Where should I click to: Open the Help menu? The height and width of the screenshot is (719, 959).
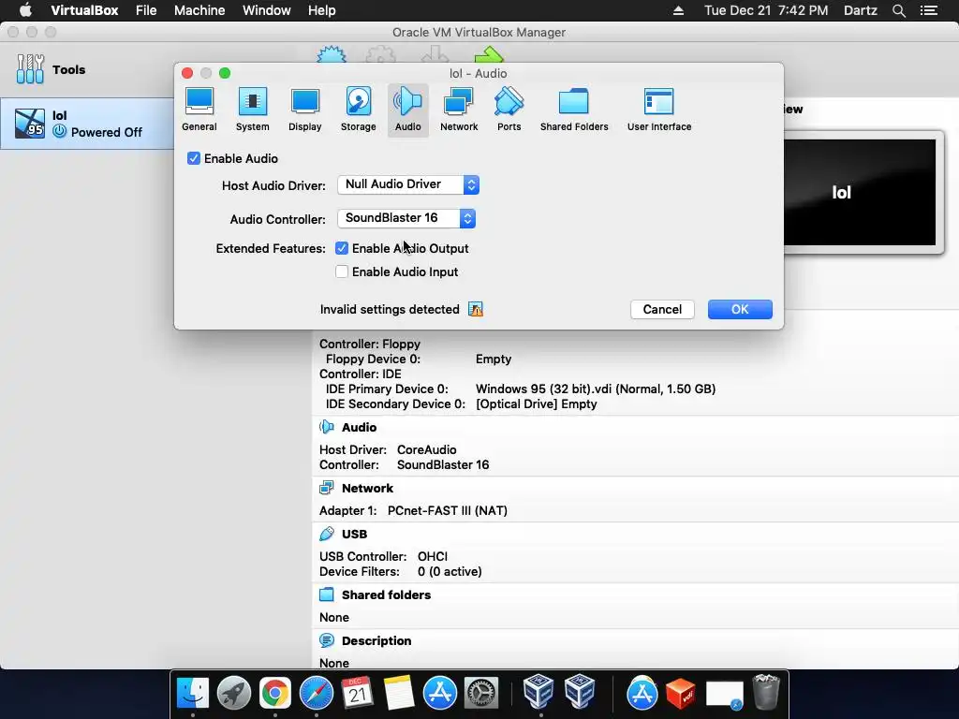point(322,10)
